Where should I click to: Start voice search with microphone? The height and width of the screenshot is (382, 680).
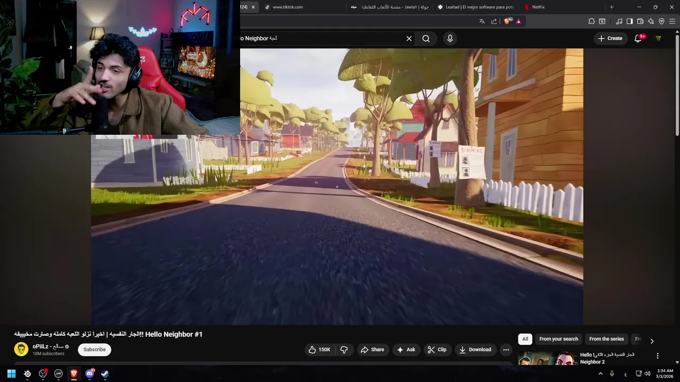450,38
